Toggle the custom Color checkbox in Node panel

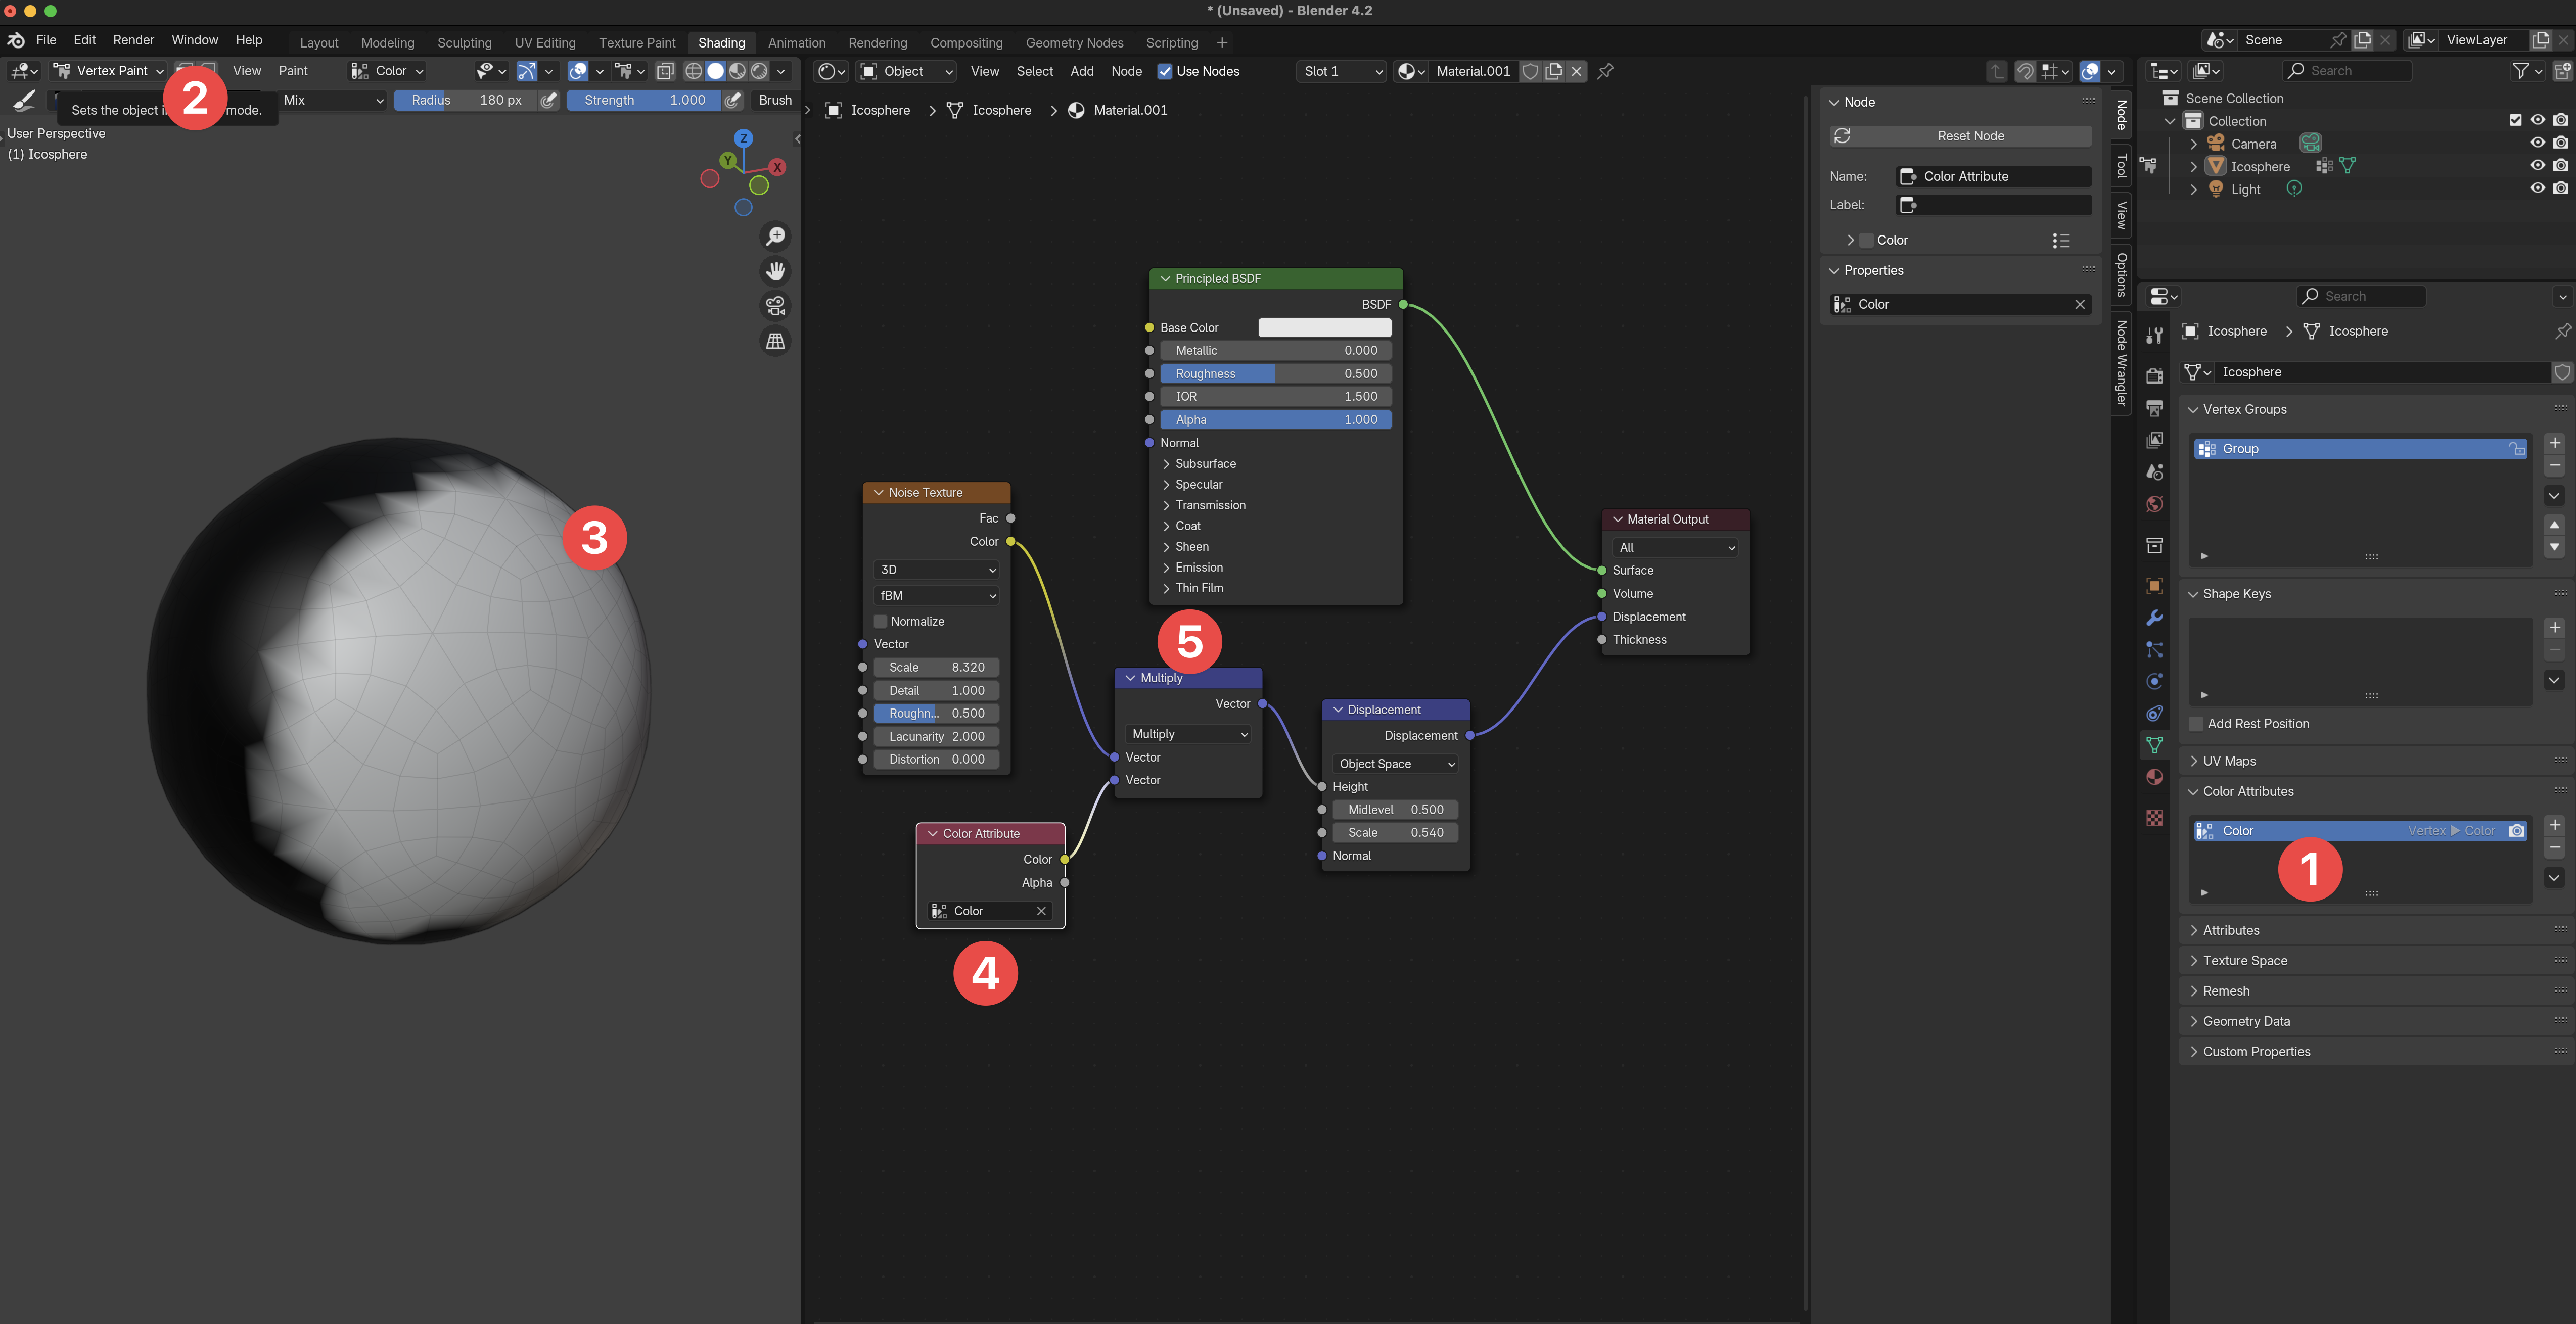[x=1866, y=240]
